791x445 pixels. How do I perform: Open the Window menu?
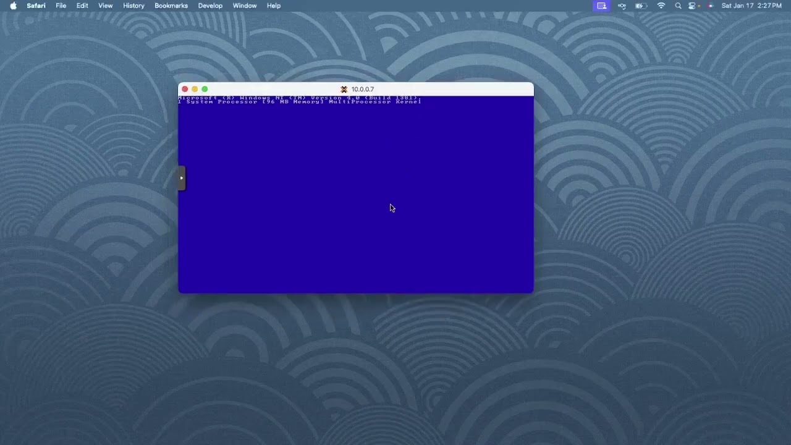pyautogui.click(x=245, y=6)
